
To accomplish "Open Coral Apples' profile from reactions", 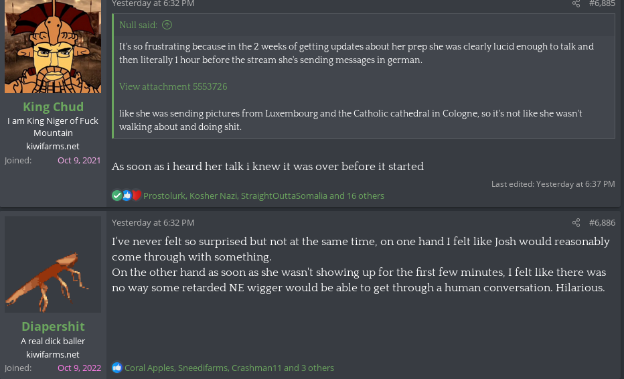I will [x=149, y=368].
